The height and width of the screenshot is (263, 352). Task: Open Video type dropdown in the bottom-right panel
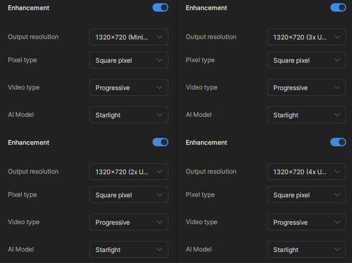click(x=307, y=222)
